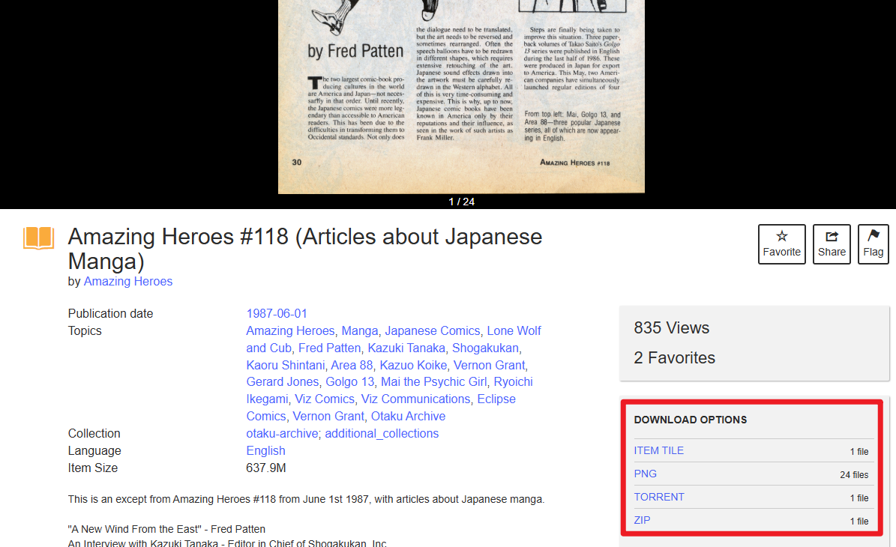This screenshot has height=547, width=896.
Task: Open the PNG download option
Action: [645, 474]
